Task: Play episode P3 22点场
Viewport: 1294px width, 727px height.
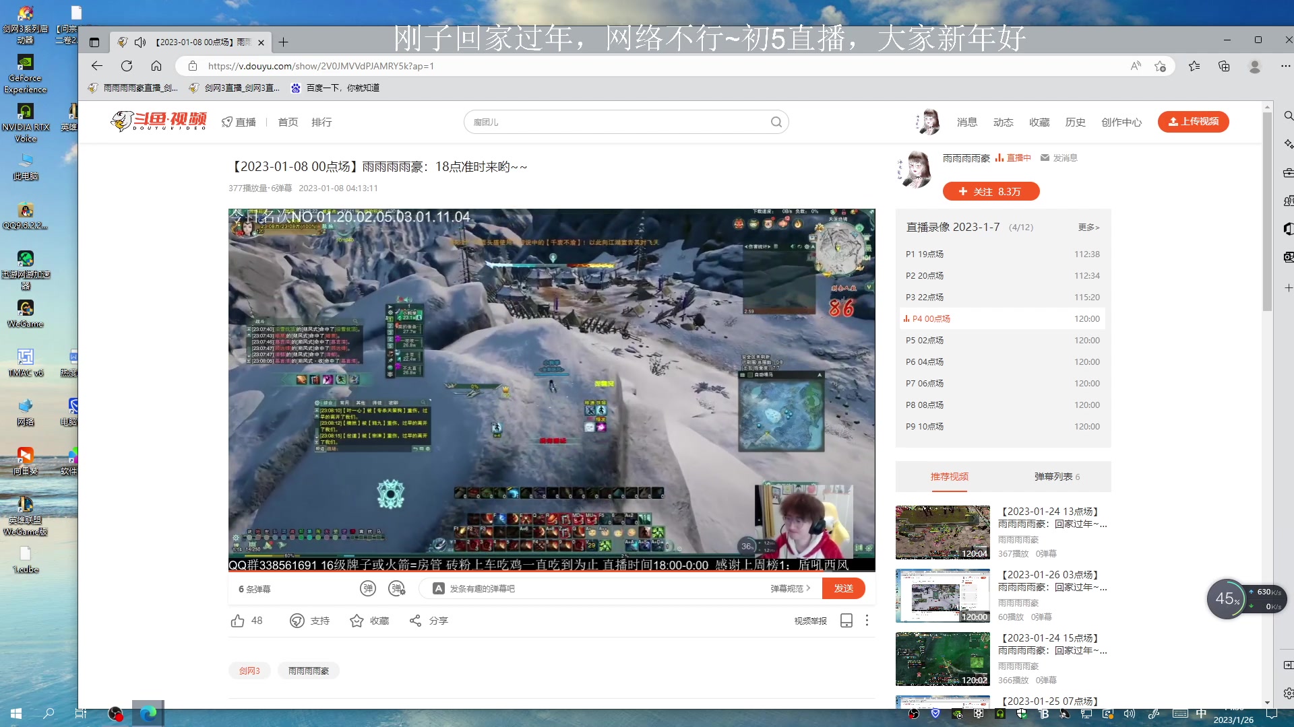Action: click(1002, 298)
